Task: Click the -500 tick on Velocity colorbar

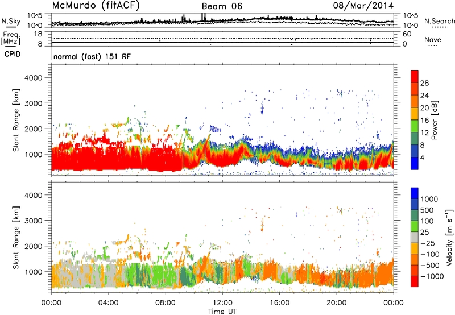Action: [x=430, y=265]
